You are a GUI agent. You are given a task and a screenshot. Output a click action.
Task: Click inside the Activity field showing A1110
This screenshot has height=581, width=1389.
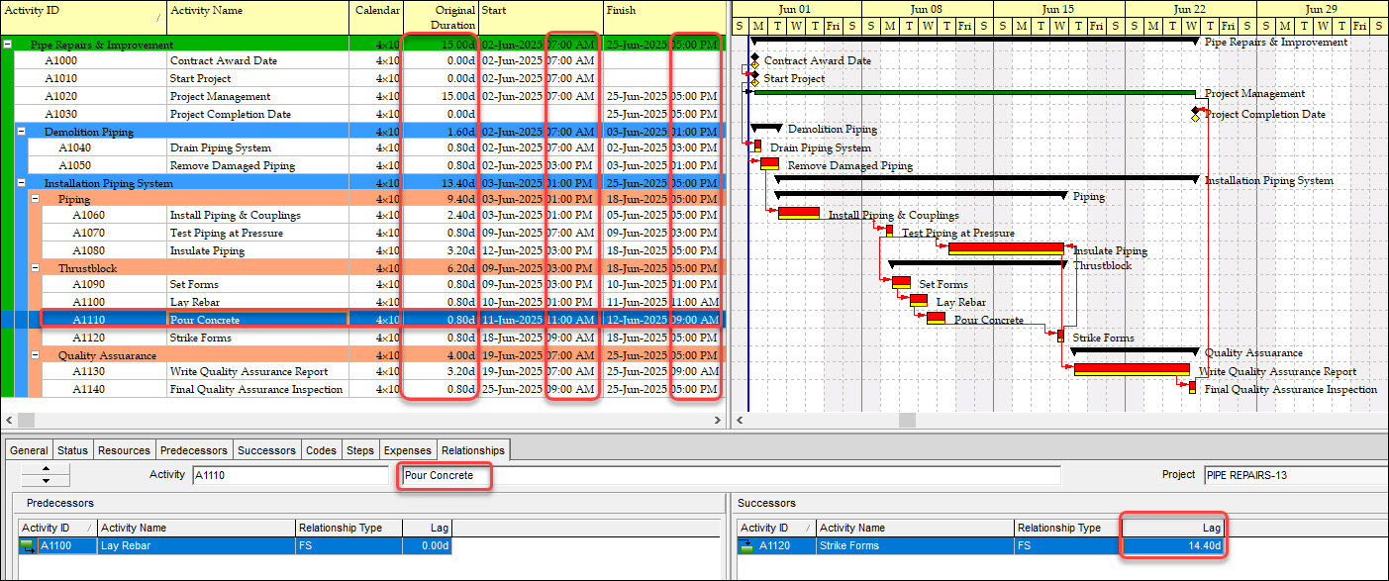(x=297, y=474)
